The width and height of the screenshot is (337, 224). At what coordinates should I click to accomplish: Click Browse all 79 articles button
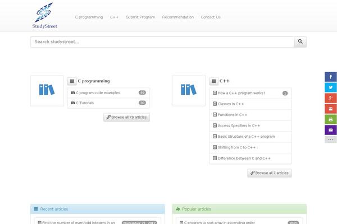click(x=126, y=117)
